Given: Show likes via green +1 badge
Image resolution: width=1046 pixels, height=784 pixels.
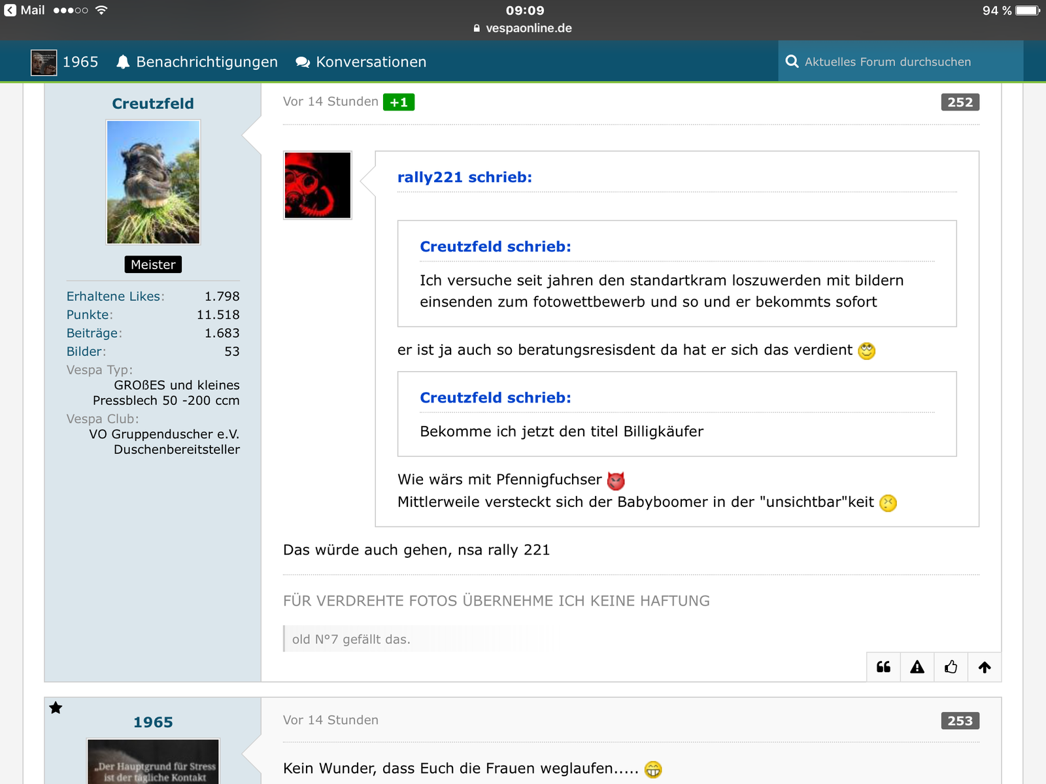Looking at the screenshot, I should click(x=398, y=103).
